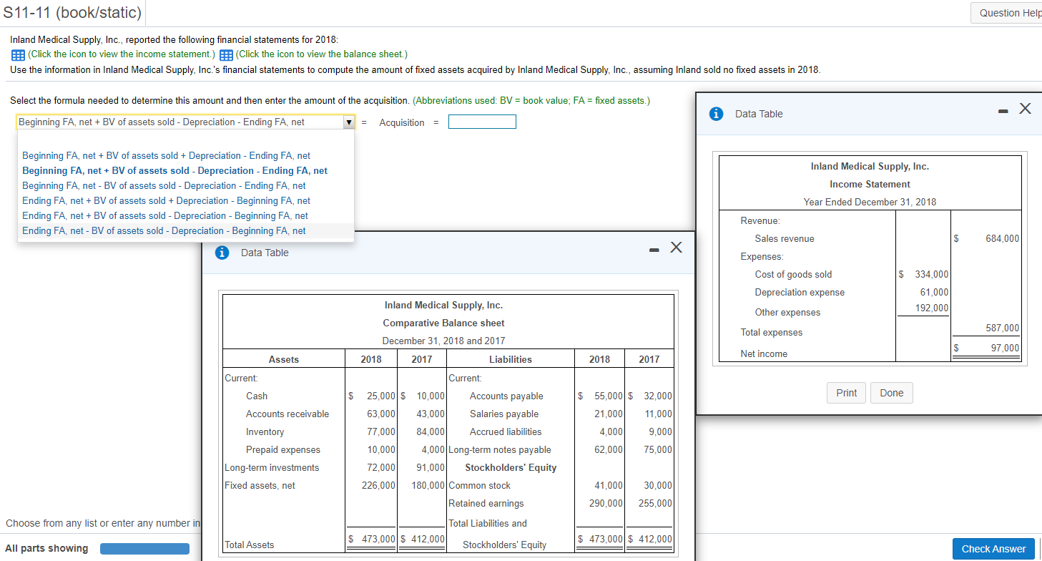
Task: Click the 2018 Cash value 25,000
Action: (381, 396)
